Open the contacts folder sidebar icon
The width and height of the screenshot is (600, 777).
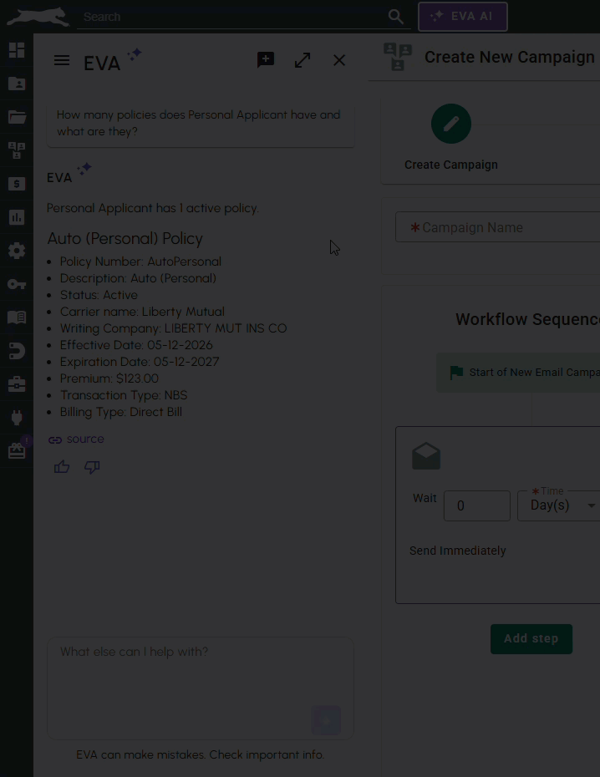(x=17, y=84)
